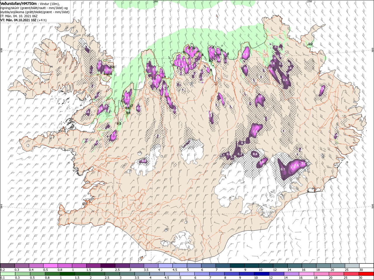Click the 0.4 label in the snow legend
Viewport: 374px width, 280px height.
click(x=31, y=270)
